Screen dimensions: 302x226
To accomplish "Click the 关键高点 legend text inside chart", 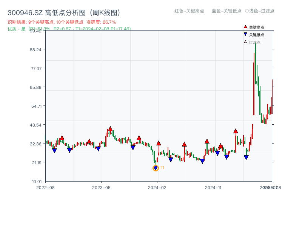I will [x=257, y=27].
